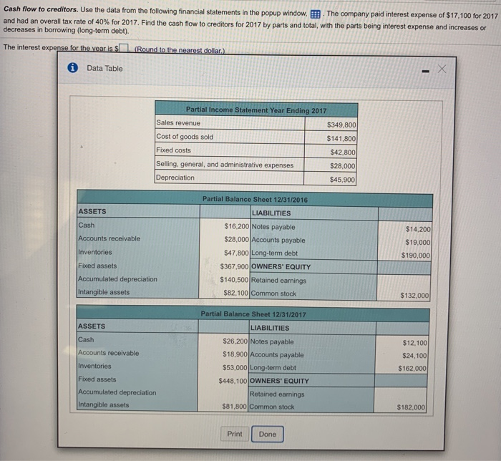Open the data table popup icon
Image resolution: width=501 pixels, height=461 pixels.
[316, 14]
